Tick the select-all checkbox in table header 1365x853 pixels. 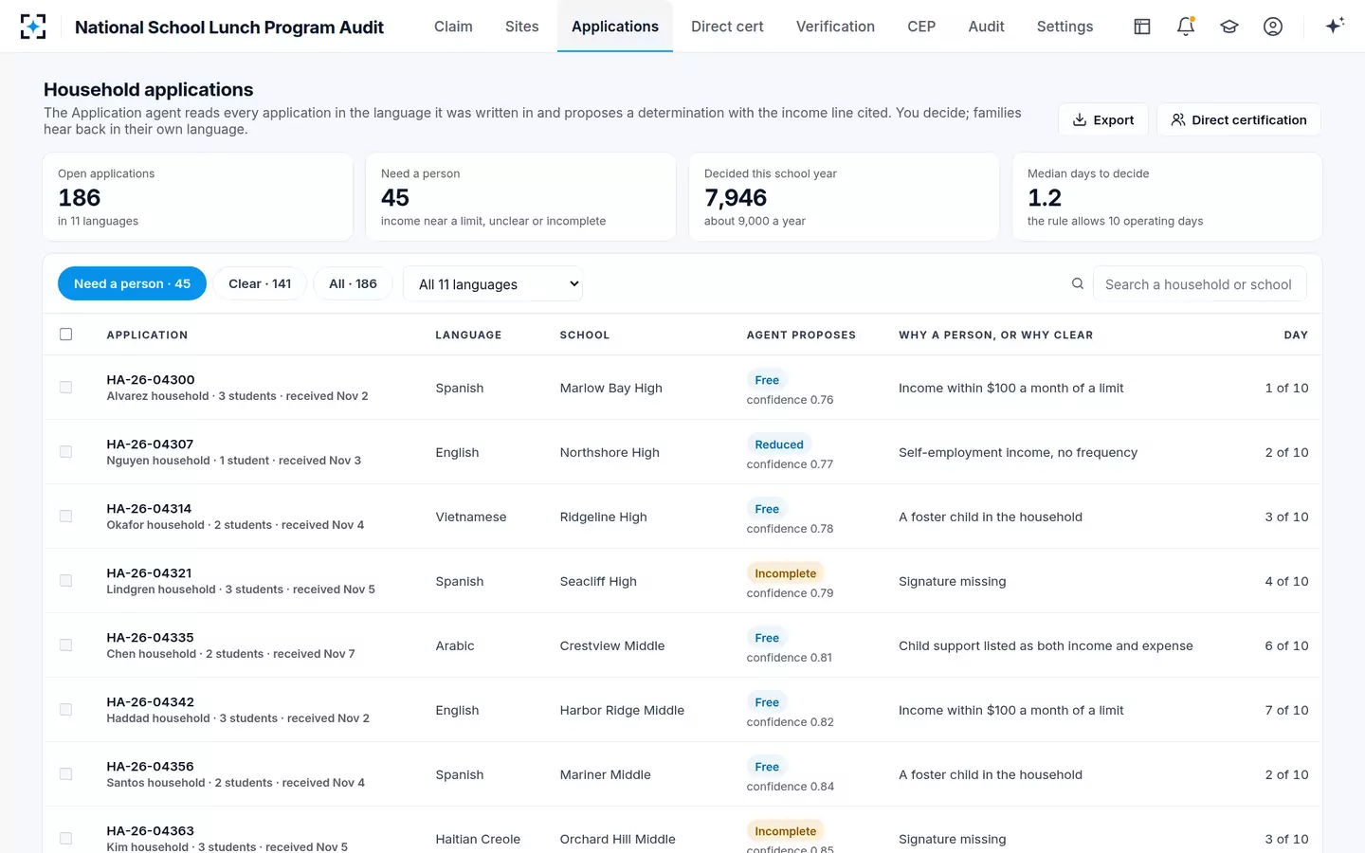(x=65, y=334)
